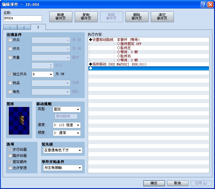
Task: Toggle the 独立开关 checkbox
Action: [10, 74]
